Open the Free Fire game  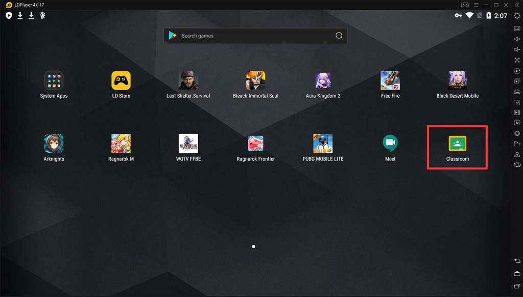(390, 80)
